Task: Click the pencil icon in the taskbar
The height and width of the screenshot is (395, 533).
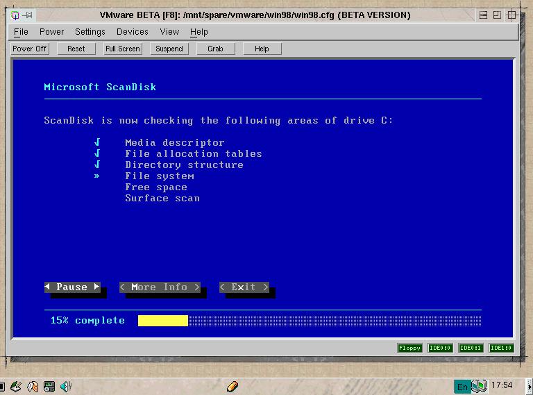Action: point(232,386)
